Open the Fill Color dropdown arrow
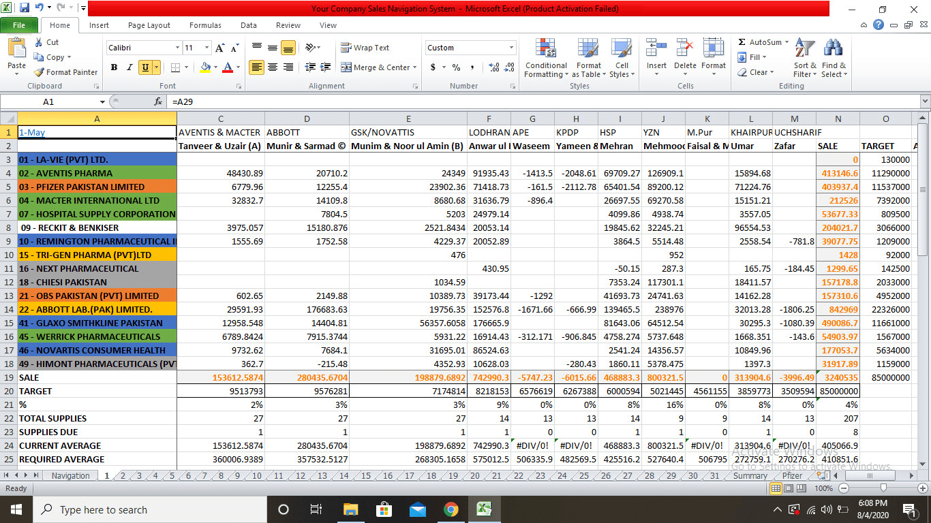 pos(215,67)
